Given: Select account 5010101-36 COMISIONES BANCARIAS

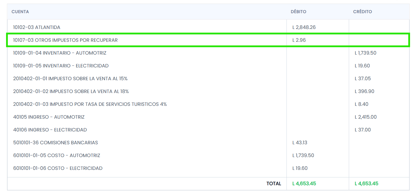Looking at the screenshot, I should pos(56,143).
